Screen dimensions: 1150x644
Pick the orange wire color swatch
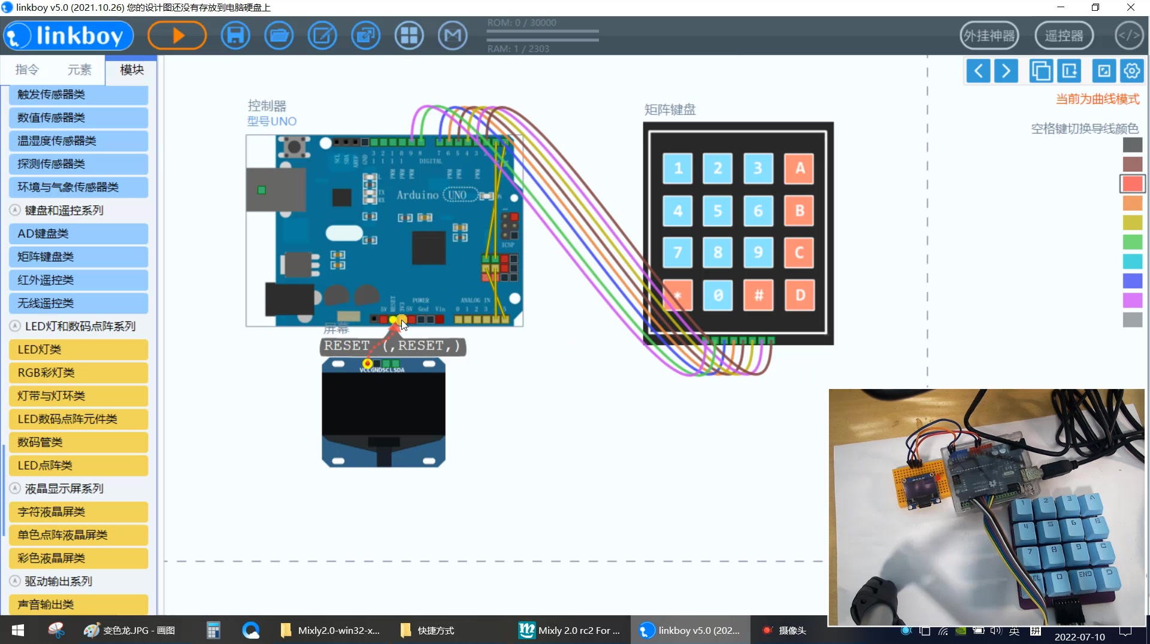pos(1133,203)
